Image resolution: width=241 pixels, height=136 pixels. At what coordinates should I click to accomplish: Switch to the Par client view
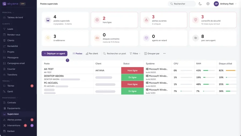pyautogui.click(x=92, y=53)
